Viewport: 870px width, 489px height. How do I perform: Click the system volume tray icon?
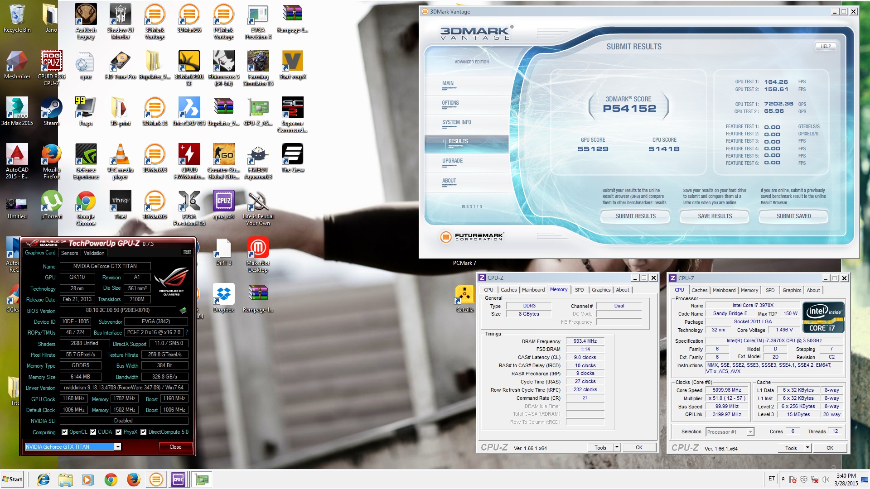click(825, 479)
